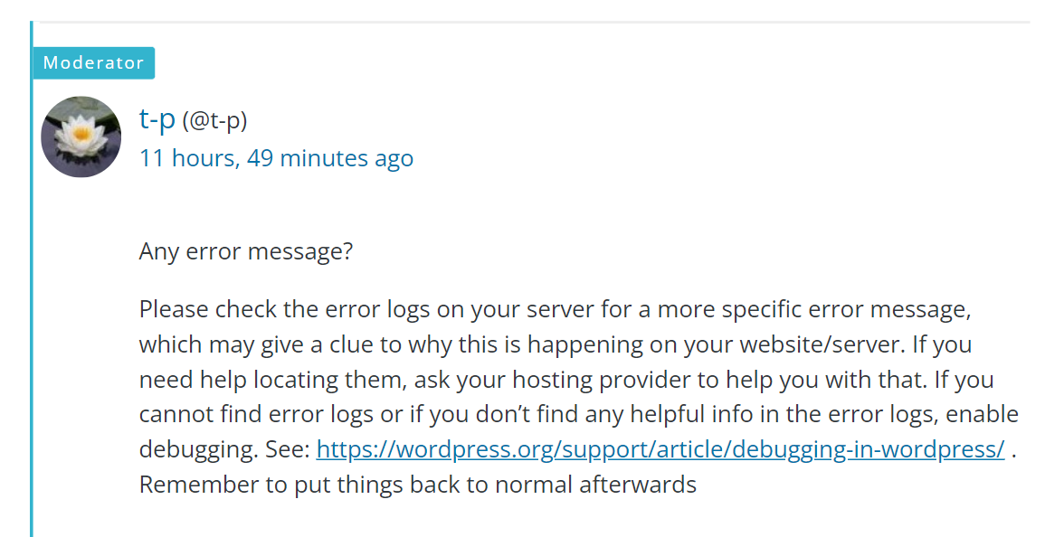Click the horizontal divider above the reply
The width and height of the screenshot is (1045, 537).
[534, 22]
